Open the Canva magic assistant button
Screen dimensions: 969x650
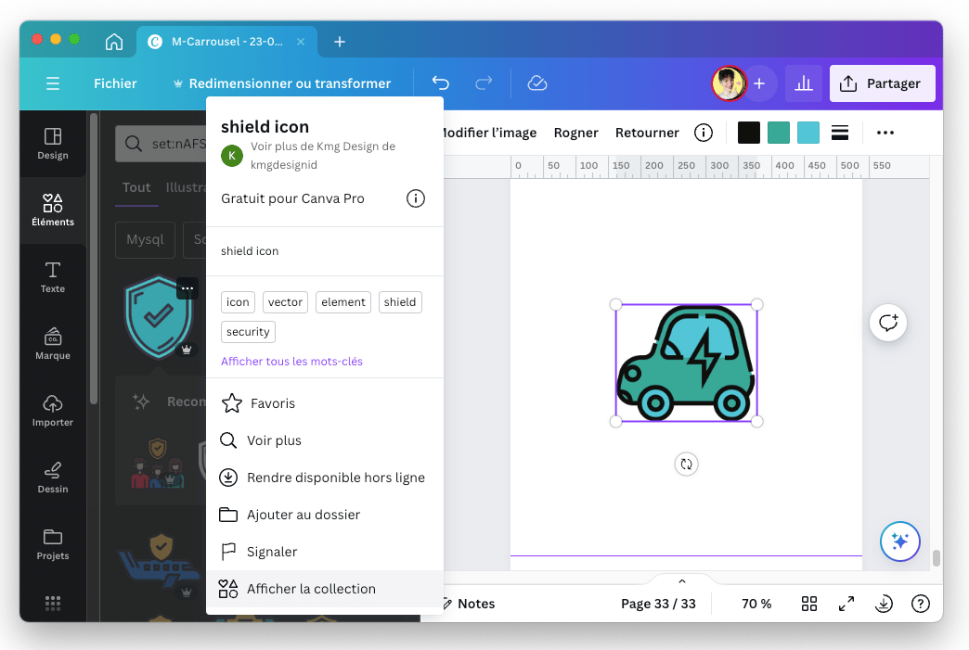pos(899,542)
